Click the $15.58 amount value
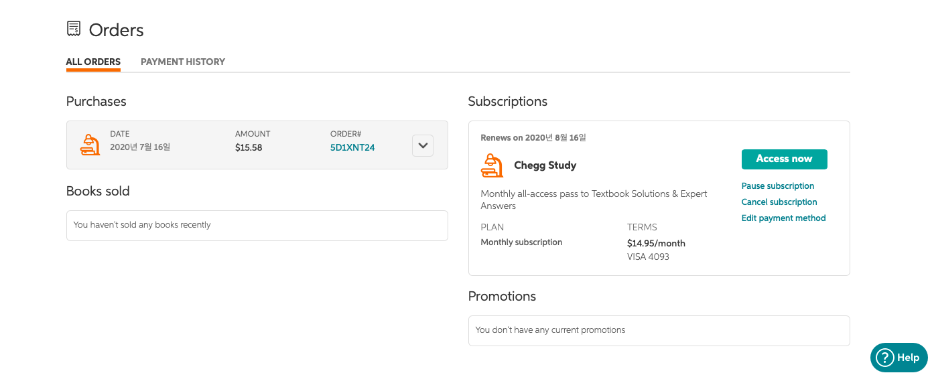 tap(249, 147)
